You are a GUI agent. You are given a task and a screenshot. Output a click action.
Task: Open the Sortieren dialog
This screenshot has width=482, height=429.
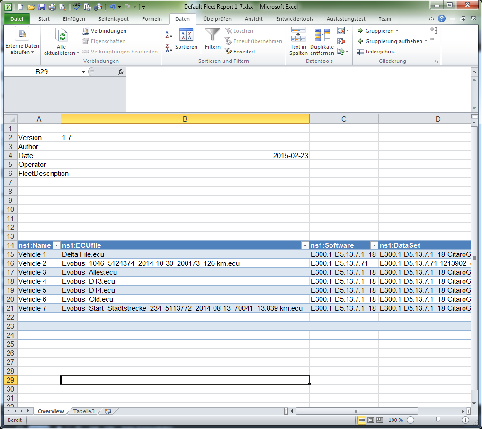pos(186,39)
